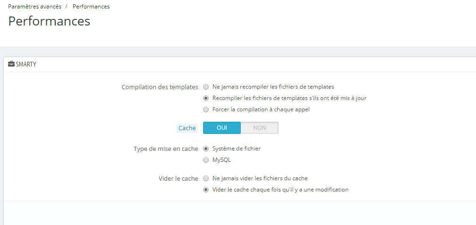Select recompile templates if updated option
Viewport: 476px width, 225px height.
(206, 98)
